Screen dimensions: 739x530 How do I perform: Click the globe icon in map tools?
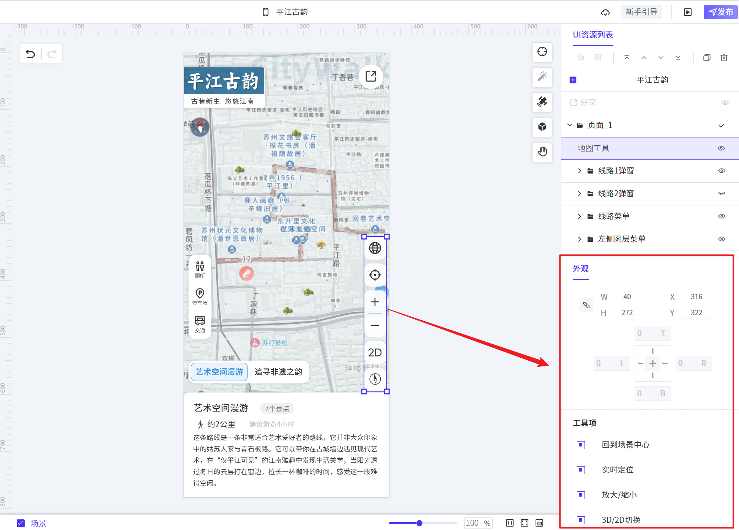pyautogui.click(x=375, y=248)
